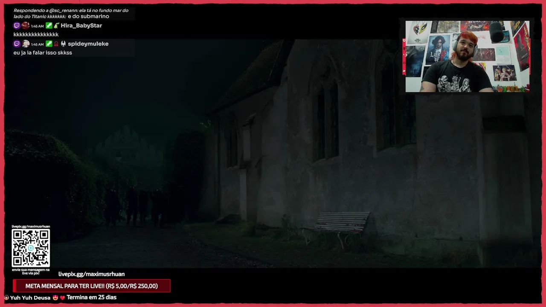Click the small livepix.gg/maximusrhuan text above QR code
Viewport: 546px width, 307px height.
click(x=31, y=226)
